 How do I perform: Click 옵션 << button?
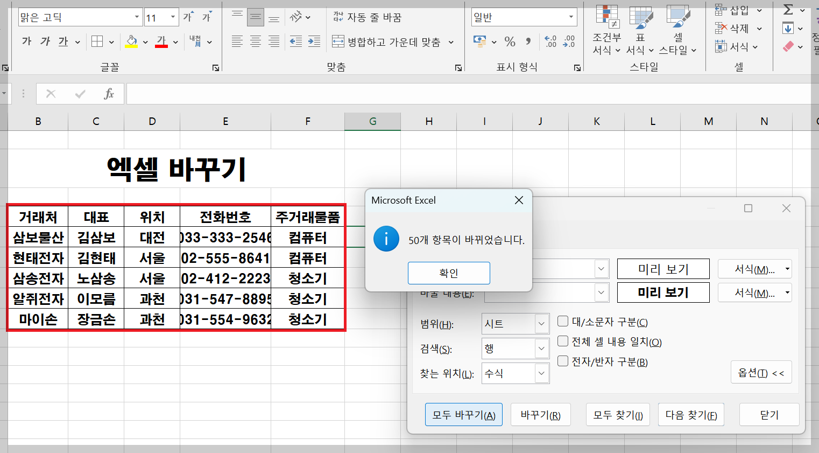[761, 372]
